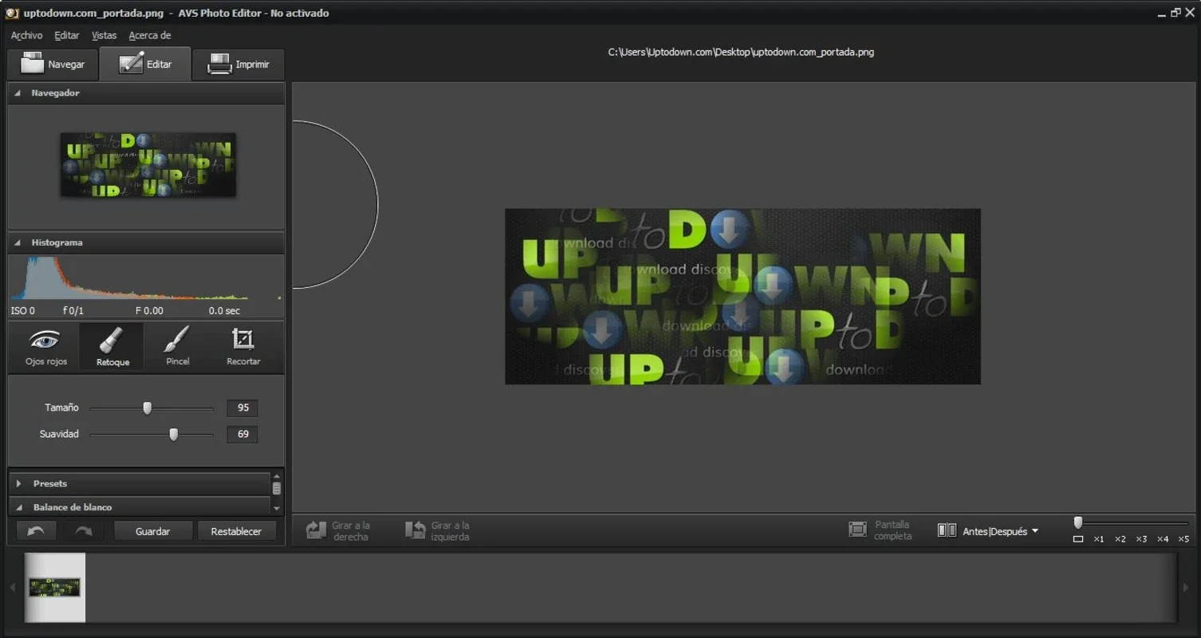Screen dimensions: 1201x638
Task: Click the histogram graph
Action: coord(146,278)
